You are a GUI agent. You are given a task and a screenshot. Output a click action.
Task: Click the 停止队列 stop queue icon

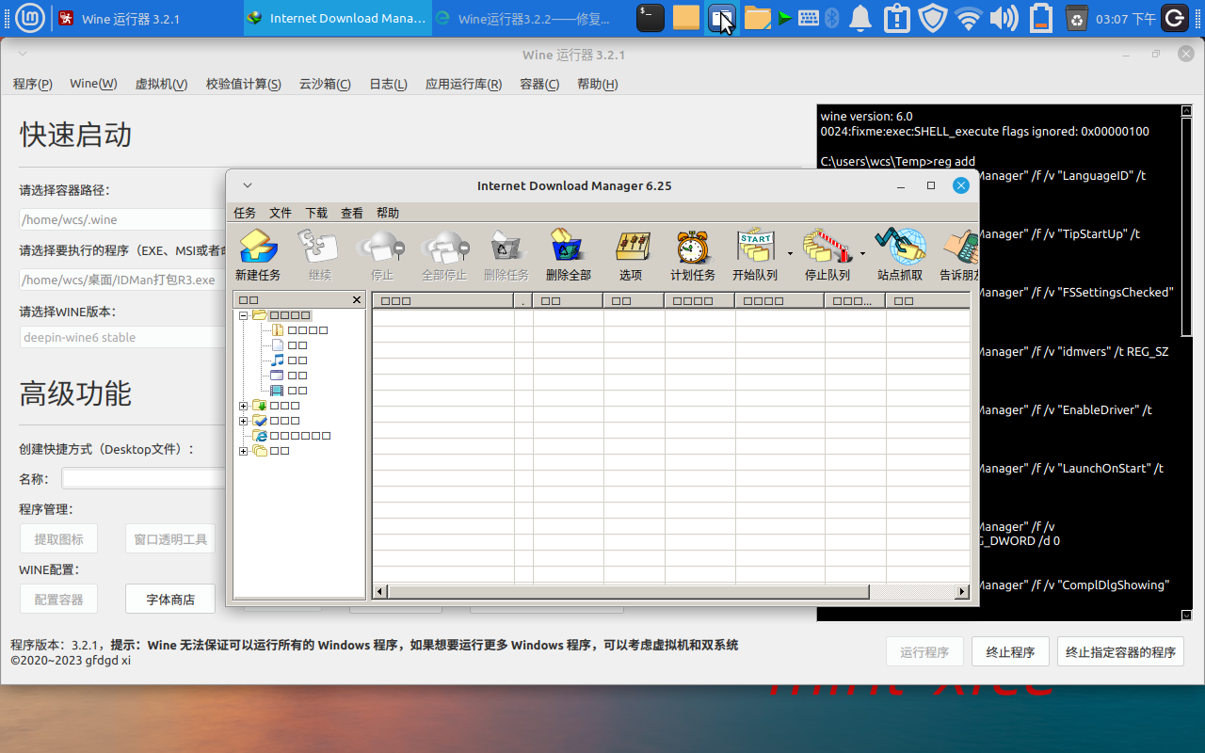tap(827, 248)
